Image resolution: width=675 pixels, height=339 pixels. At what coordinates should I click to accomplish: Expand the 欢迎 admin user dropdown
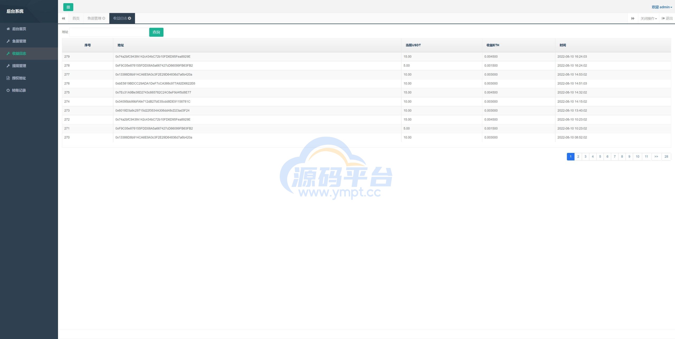662,7
